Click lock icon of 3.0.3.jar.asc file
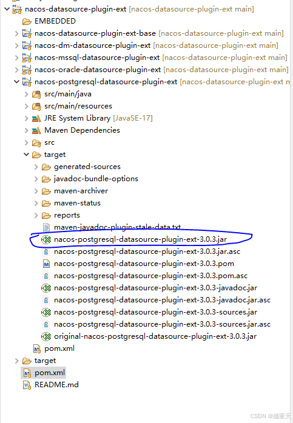 pyautogui.click(x=46, y=252)
